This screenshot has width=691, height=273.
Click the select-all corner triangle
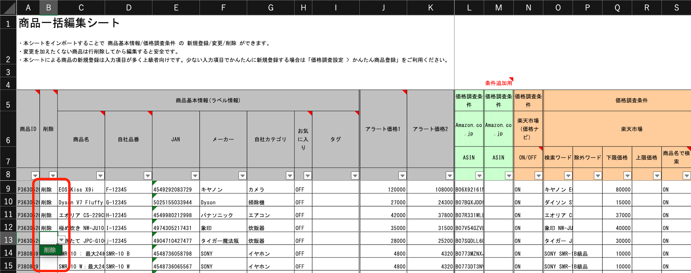click(8, 8)
